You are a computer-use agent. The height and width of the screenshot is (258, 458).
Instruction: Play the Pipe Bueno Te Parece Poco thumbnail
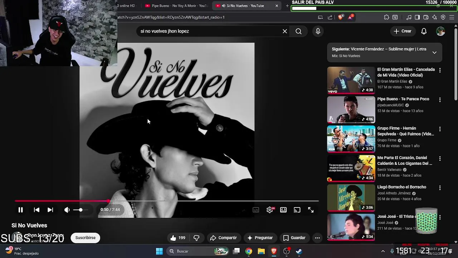[351, 110]
